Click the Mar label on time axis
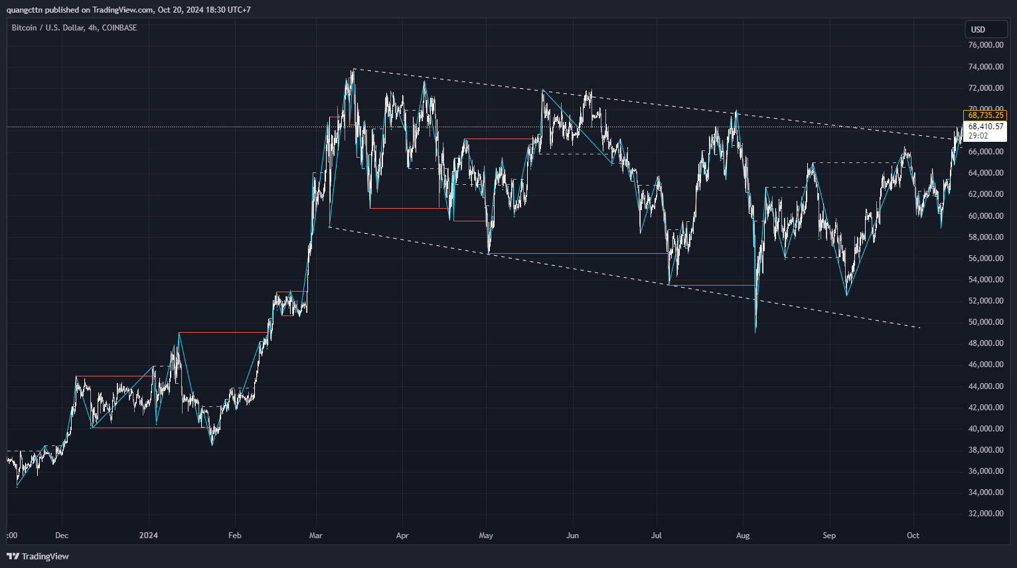1017x568 pixels. coord(315,536)
